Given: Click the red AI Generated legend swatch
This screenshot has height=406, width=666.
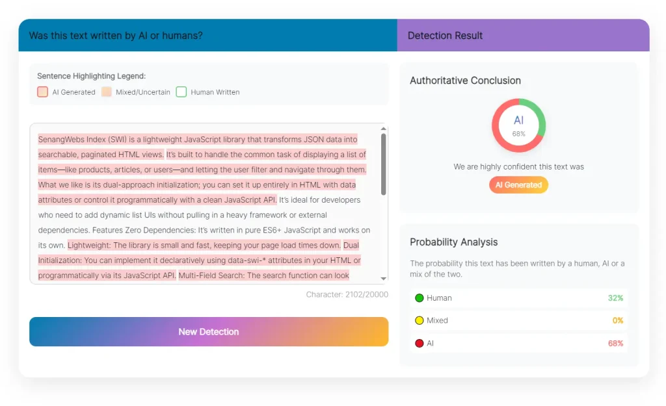Looking at the screenshot, I should [42, 92].
